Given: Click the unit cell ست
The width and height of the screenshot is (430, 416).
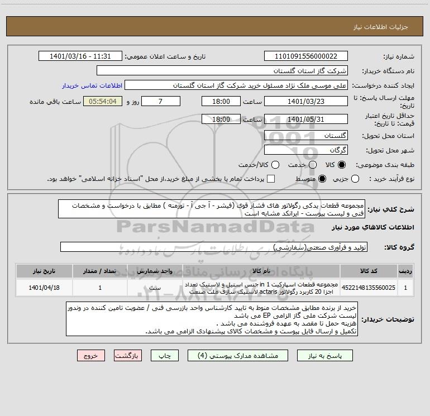Looking at the screenshot, I should (155, 288).
